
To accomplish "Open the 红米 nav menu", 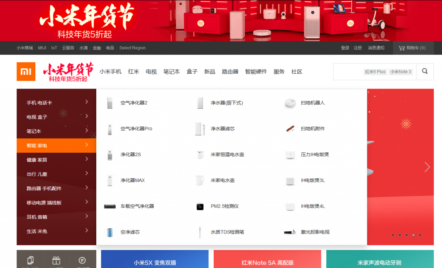I will pyautogui.click(x=134, y=72).
